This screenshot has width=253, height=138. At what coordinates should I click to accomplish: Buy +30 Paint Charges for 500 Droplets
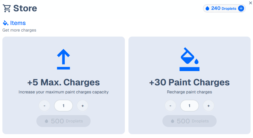[190, 121]
